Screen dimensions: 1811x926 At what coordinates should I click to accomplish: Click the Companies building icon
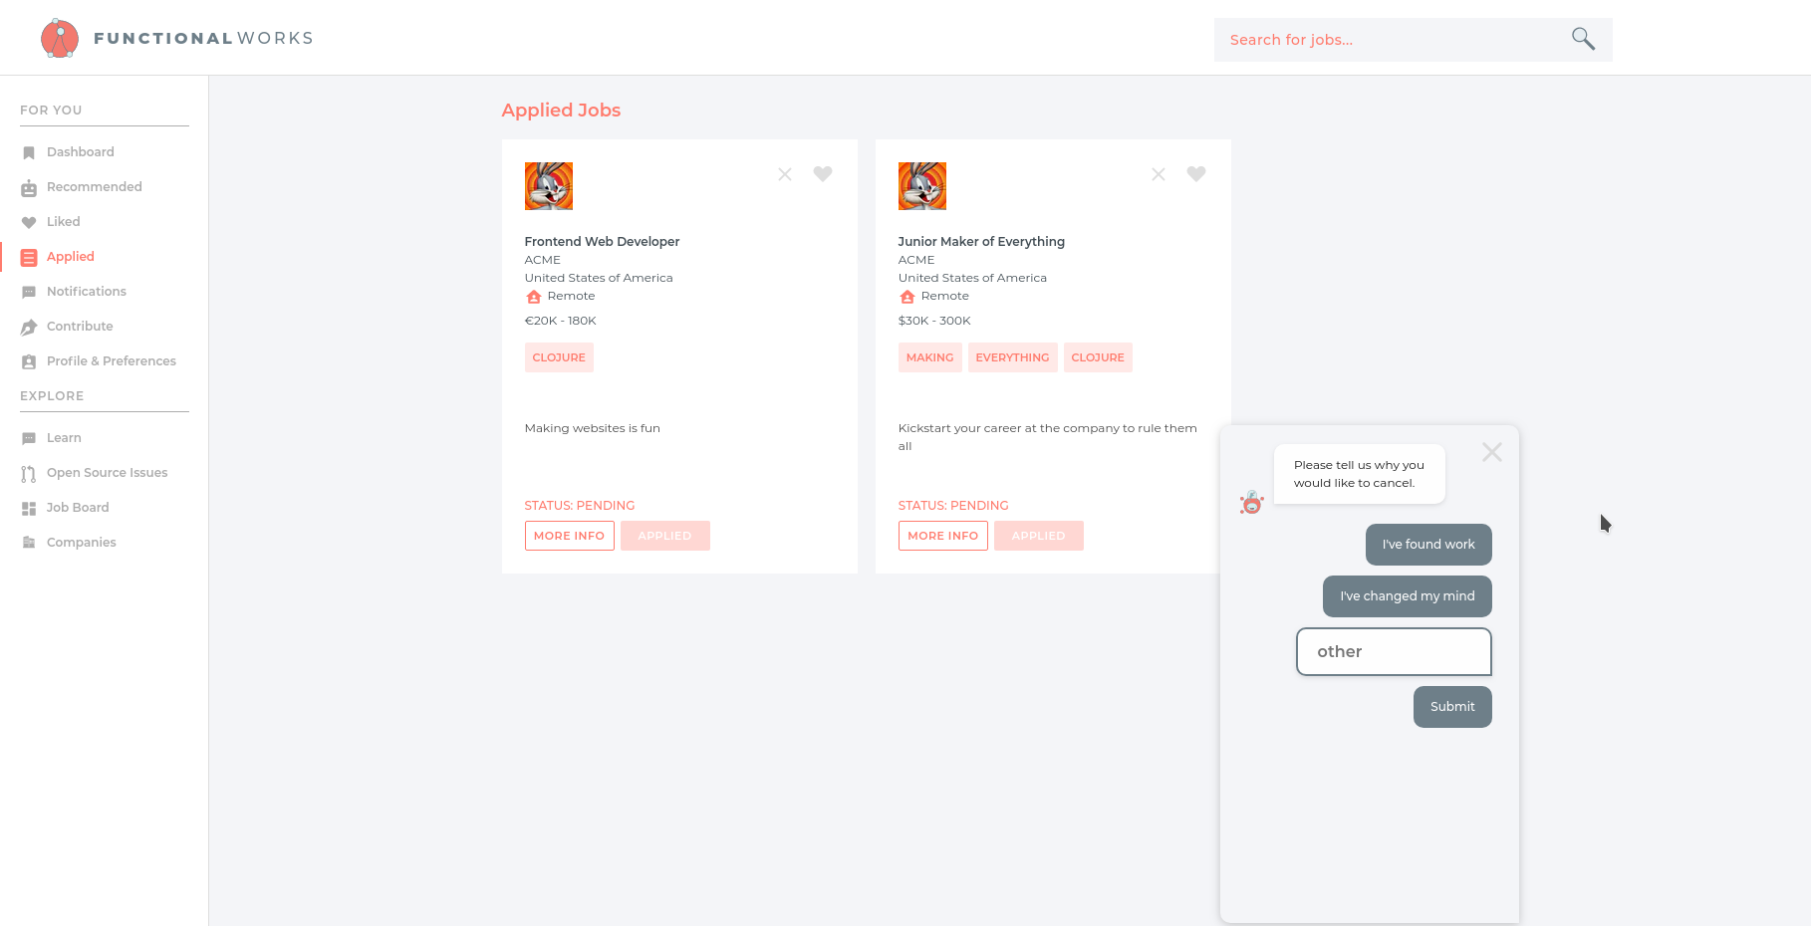tap(29, 543)
